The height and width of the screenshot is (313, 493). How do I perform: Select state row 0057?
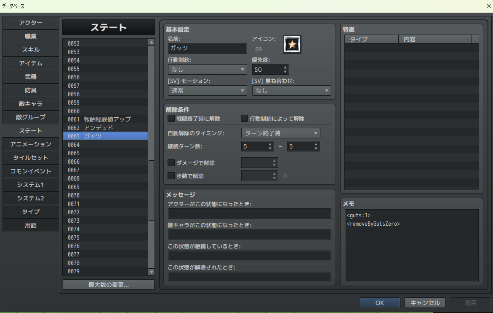click(x=105, y=86)
